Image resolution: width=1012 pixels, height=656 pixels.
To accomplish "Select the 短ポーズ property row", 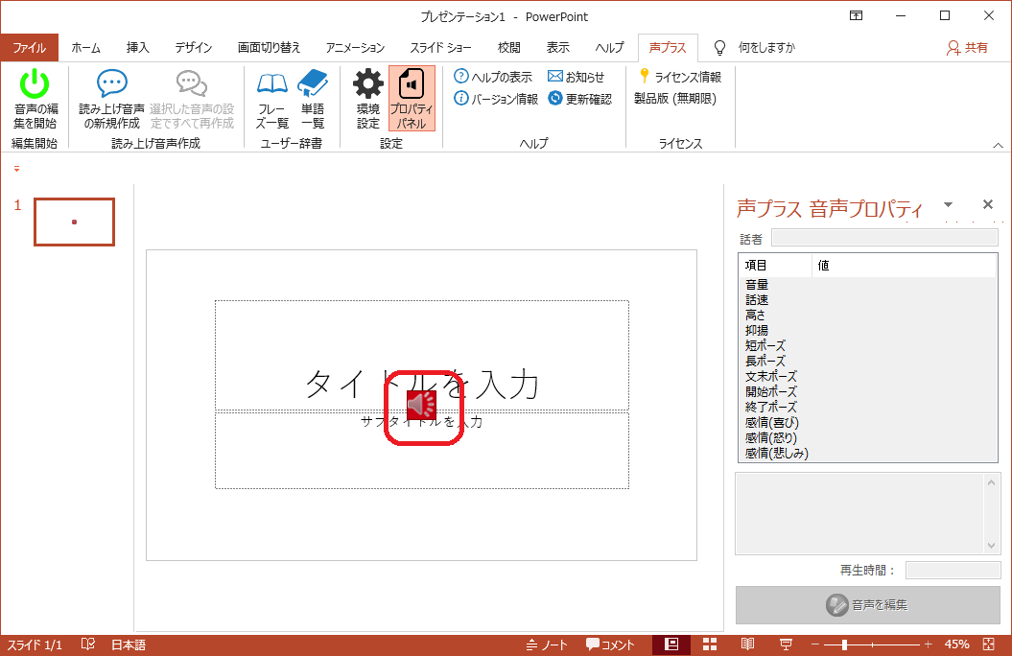I will pyautogui.click(x=868, y=345).
